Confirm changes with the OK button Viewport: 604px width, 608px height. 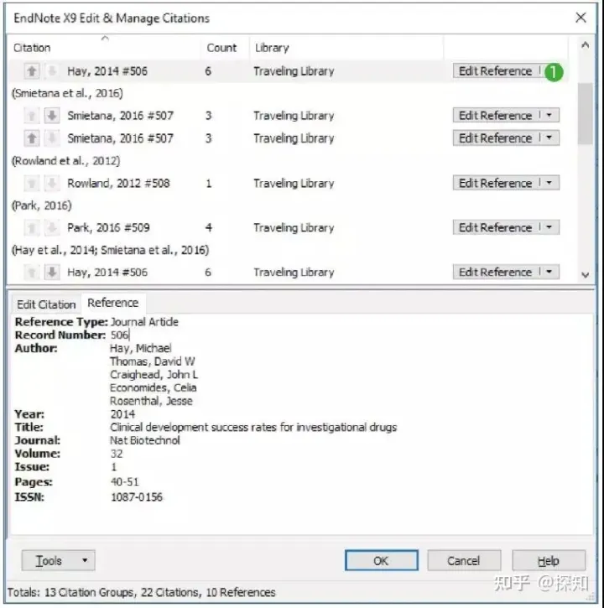pyautogui.click(x=382, y=560)
